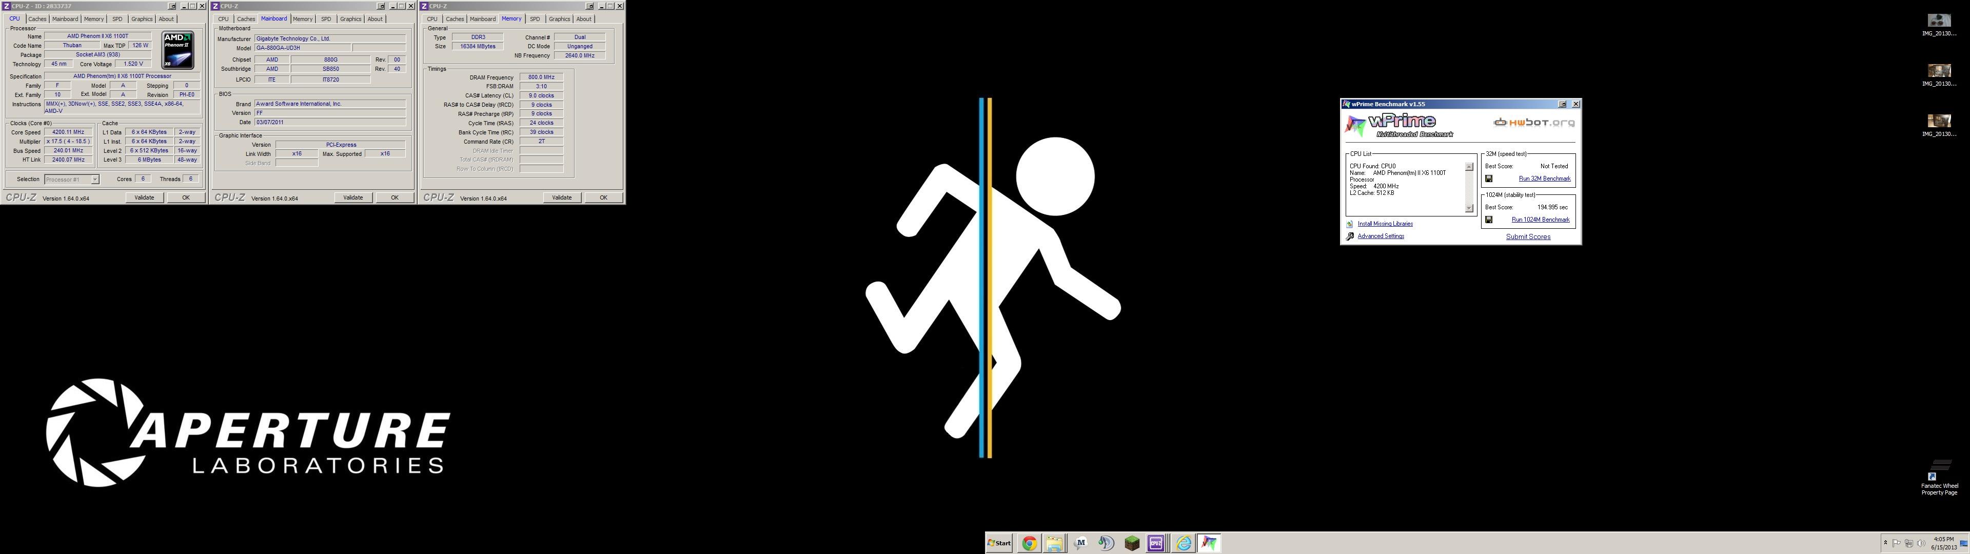Click CPU List scrollbar up arrow
This screenshot has width=1970, height=554.
(1469, 167)
